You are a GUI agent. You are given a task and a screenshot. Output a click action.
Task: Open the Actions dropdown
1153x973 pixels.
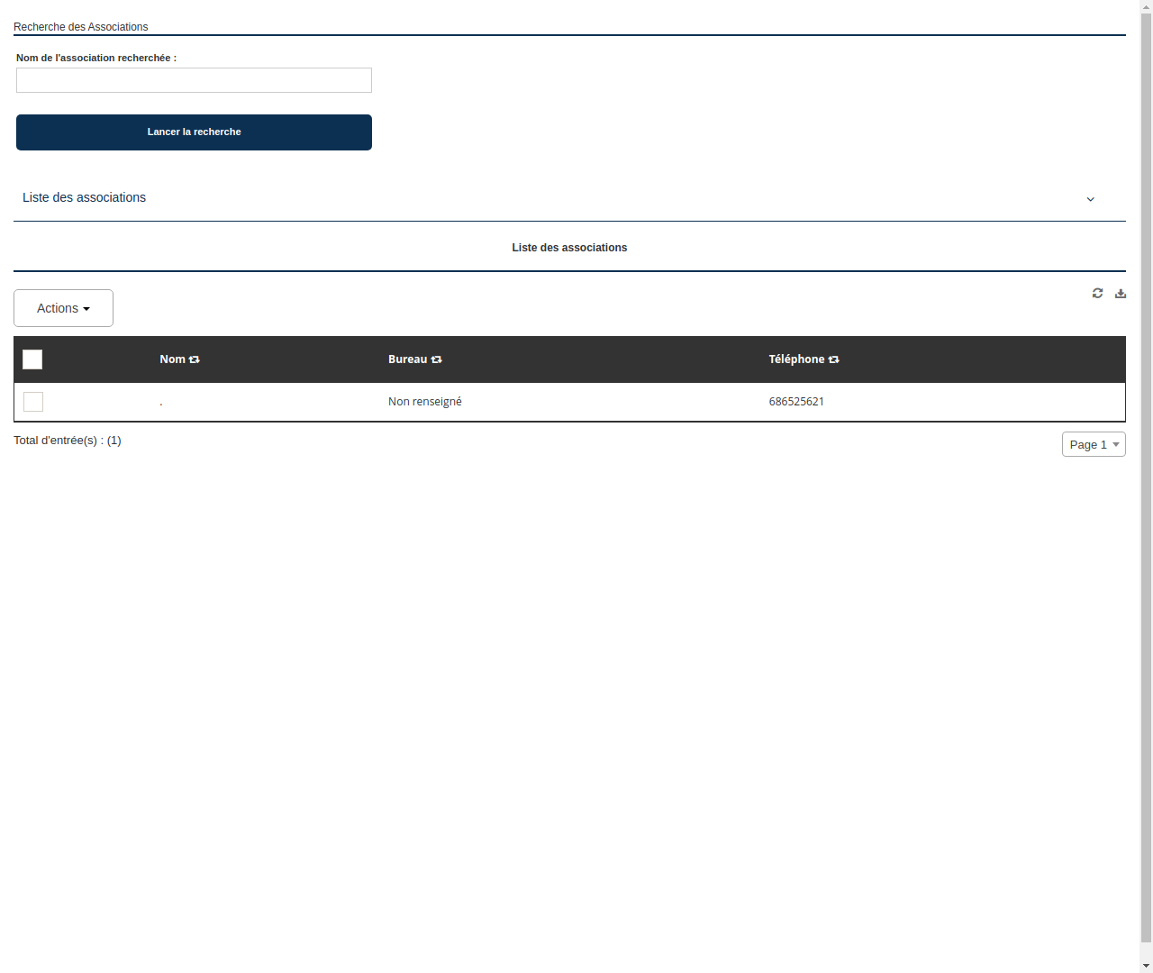pos(63,307)
